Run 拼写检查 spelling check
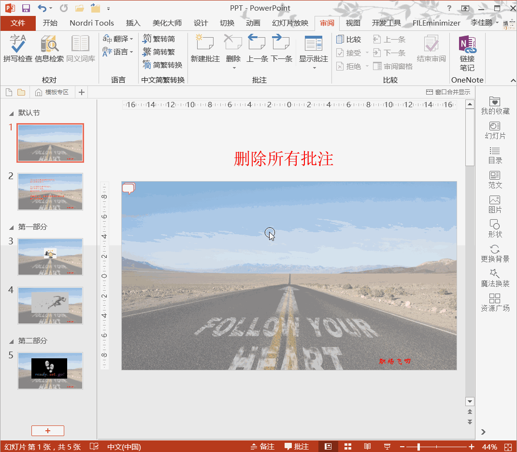 18,48
